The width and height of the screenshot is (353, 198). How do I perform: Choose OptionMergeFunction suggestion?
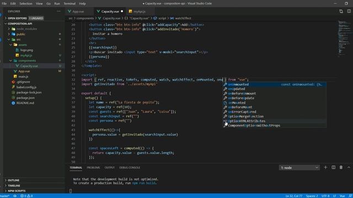tap(274, 117)
